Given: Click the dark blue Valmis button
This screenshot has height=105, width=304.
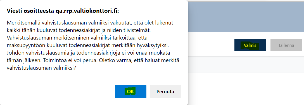Looking at the screenshot, I should coord(250,45).
